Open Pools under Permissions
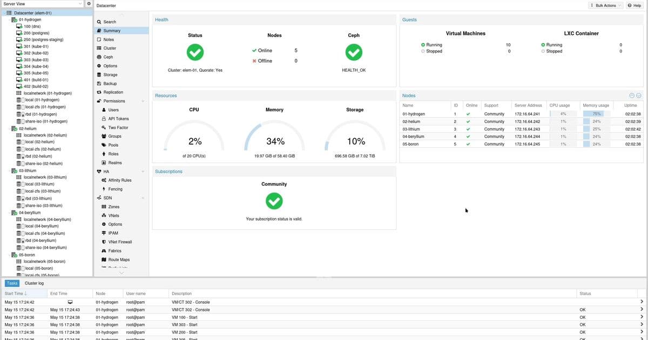 point(113,145)
